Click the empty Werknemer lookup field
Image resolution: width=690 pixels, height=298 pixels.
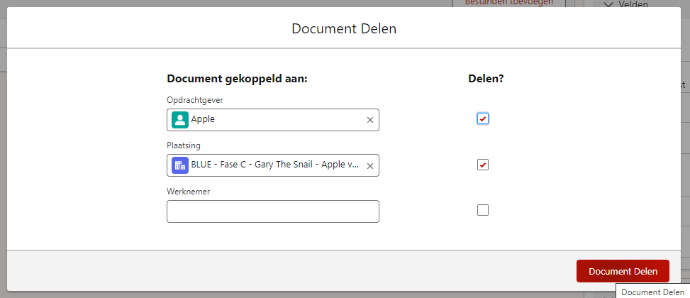(x=273, y=211)
